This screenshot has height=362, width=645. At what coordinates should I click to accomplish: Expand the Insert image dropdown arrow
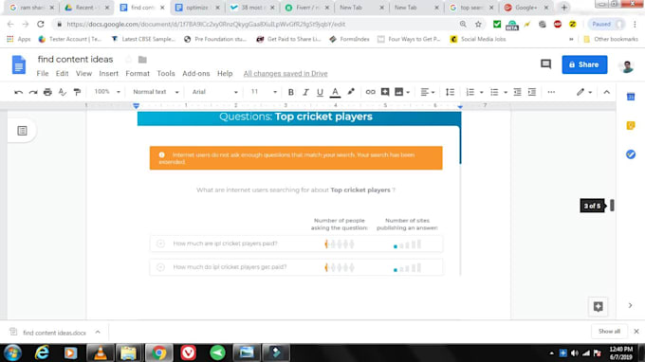tap(408, 93)
